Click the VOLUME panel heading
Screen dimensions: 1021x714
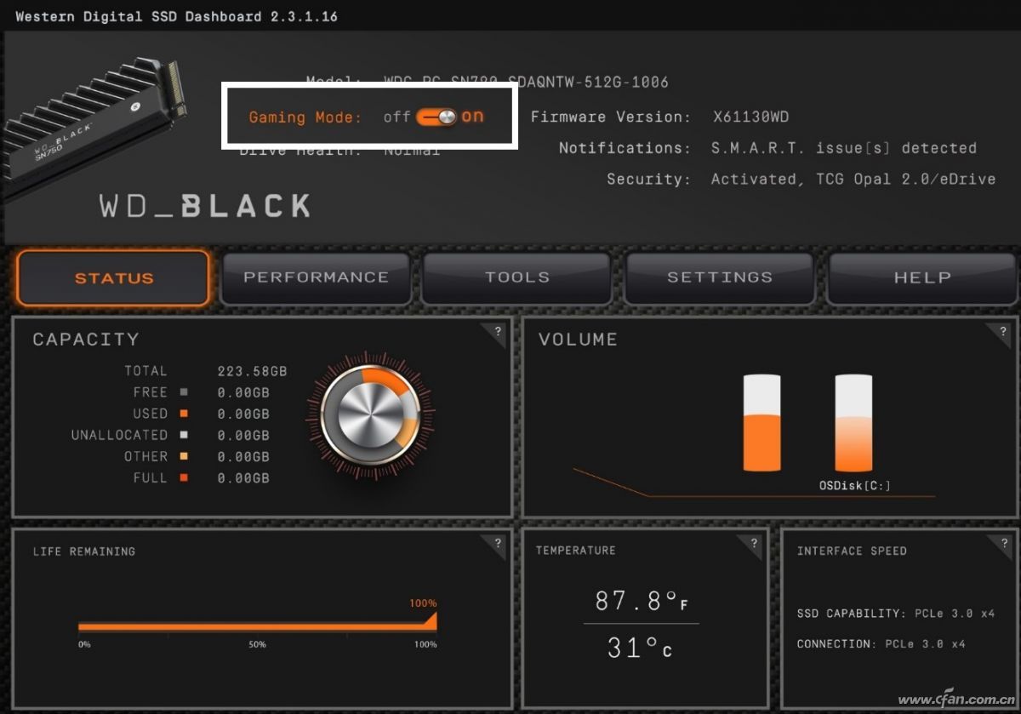point(578,340)
